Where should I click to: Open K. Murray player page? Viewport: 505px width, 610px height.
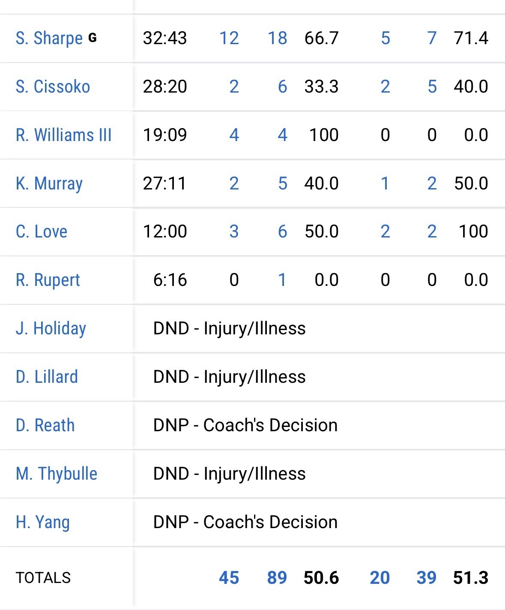point(49,183)
